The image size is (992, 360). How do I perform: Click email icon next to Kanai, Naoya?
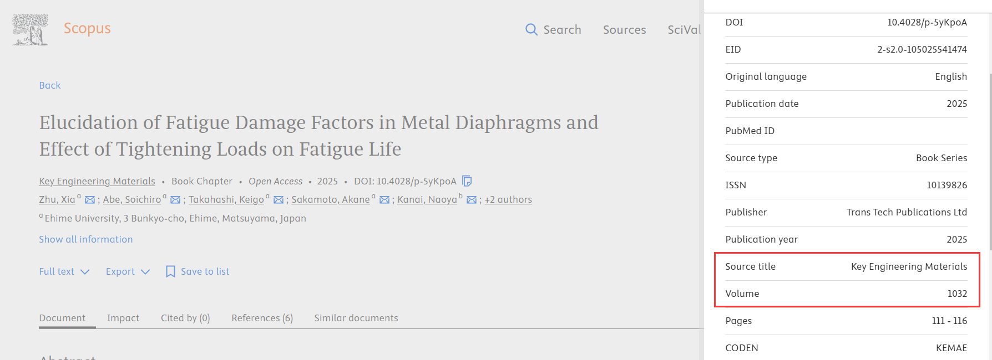[472, 200]
